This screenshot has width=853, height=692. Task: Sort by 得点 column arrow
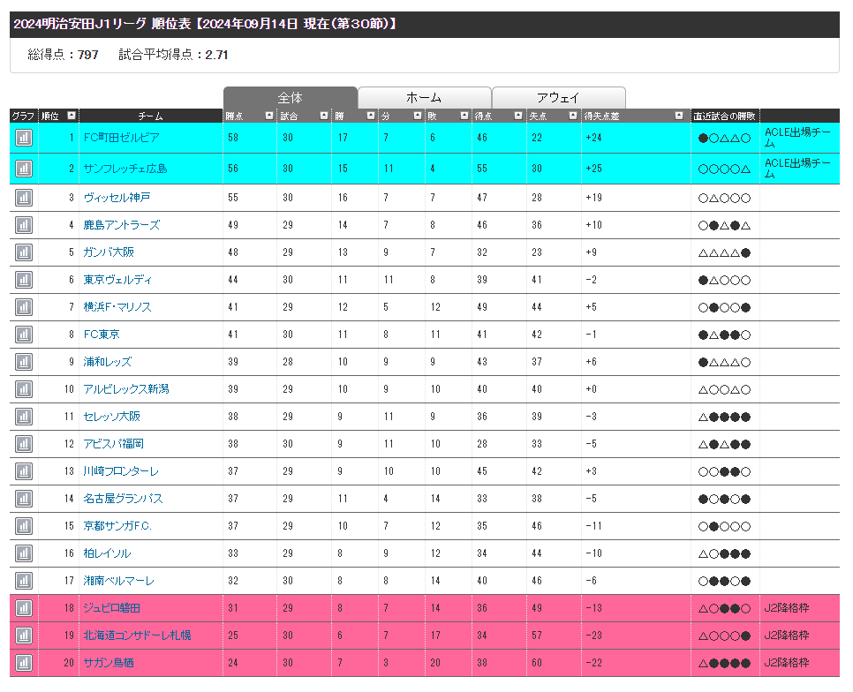(x=518, y=116)
